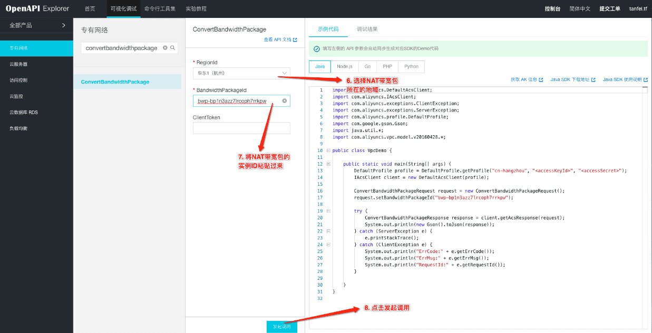Collapse code fold at line 10
Screen dimensions: 652x333
point(328,150)
